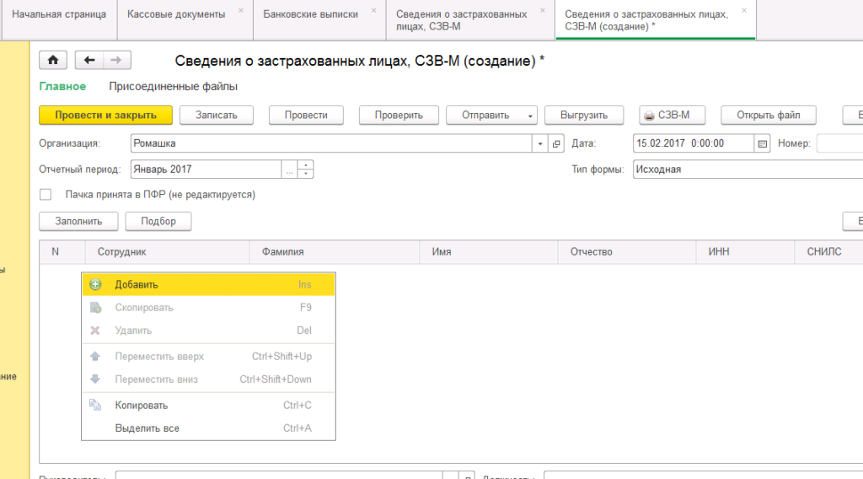Viewport: 863px width, 479px height.
Task: Toggle the Пачка принята в ПФР checkbox
Action: 46,195
